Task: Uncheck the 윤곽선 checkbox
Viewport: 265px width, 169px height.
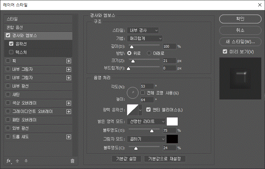Action: pyautogui.click(x=11, y=43)
